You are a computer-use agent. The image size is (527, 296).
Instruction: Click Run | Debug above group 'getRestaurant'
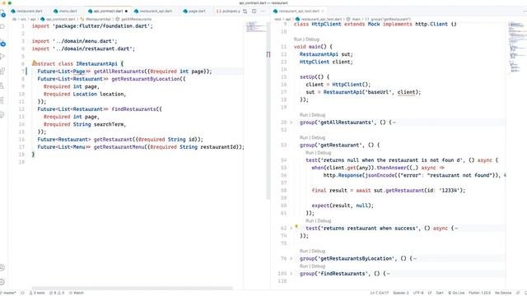pyautogui.click(x=312, y=137)
